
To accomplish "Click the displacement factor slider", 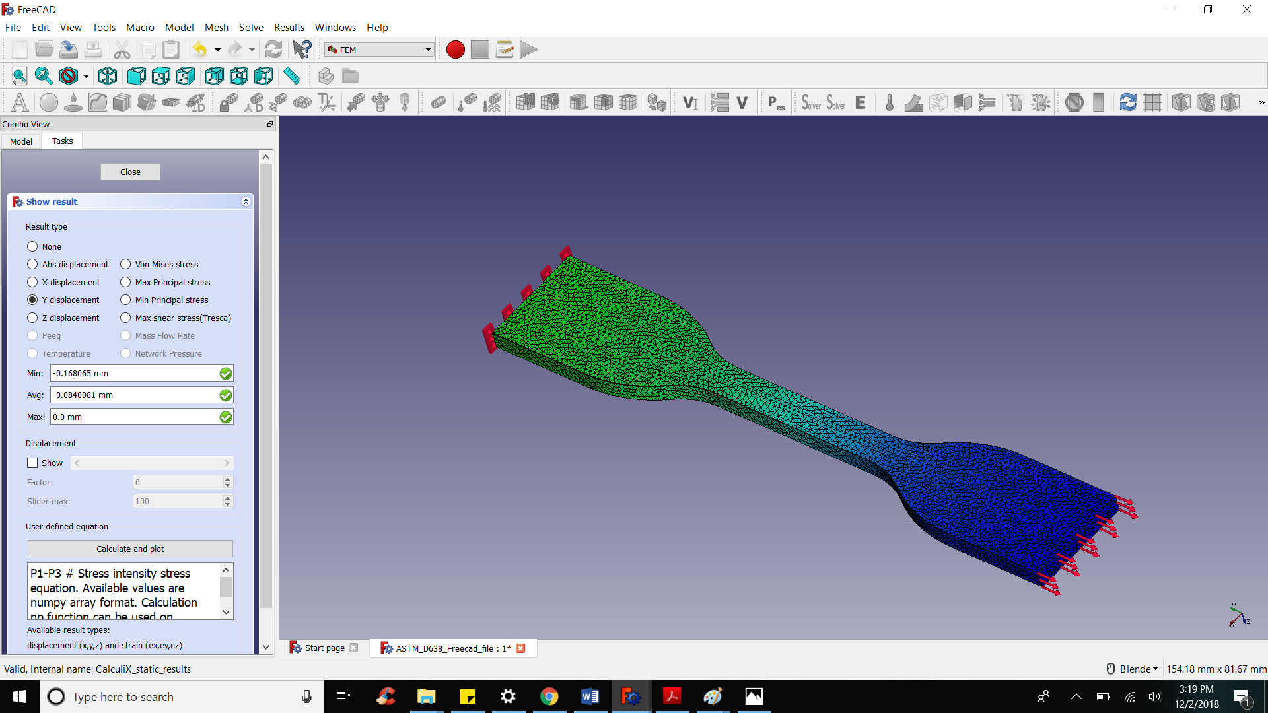I will click(x=152, y=463).
